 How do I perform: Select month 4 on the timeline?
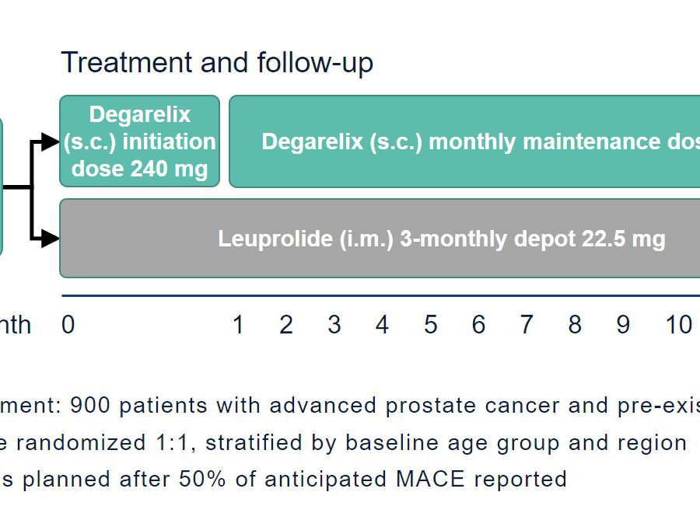(x=382, y=324)
